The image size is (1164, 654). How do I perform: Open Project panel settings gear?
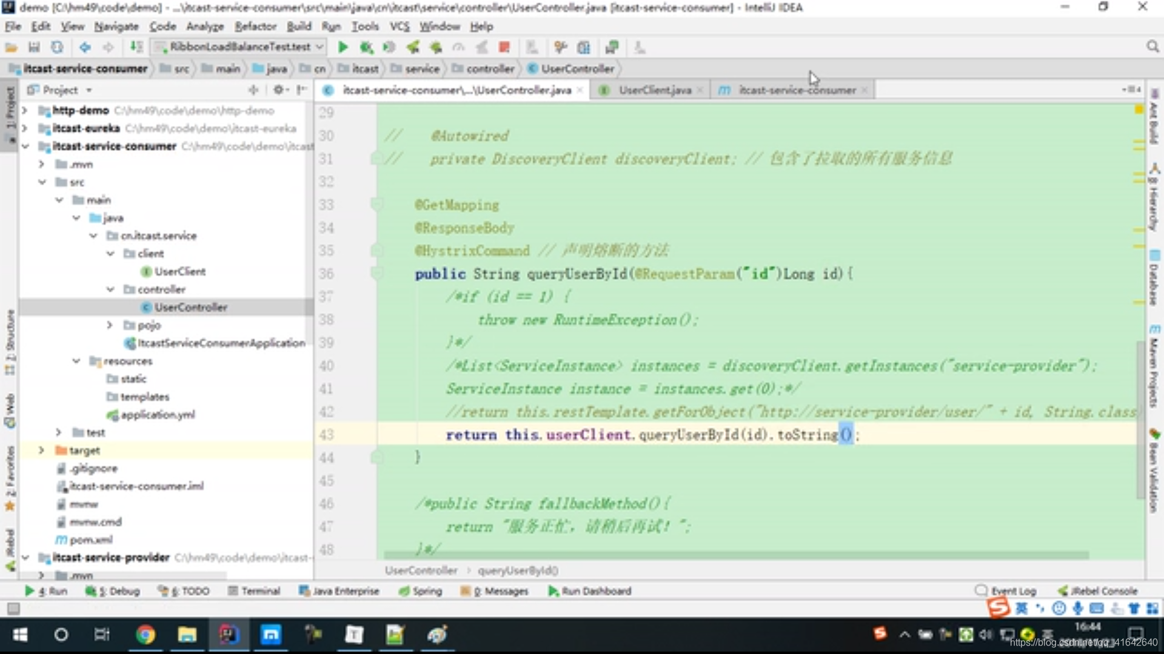point(279,90)
